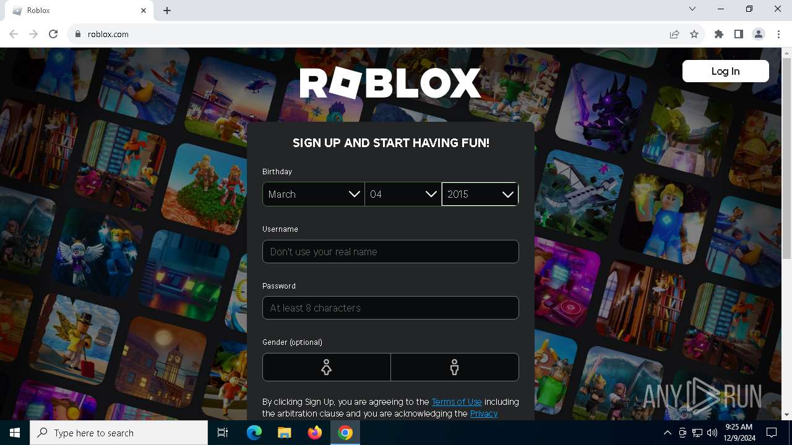Image resolution: width=792 pixels, height=445 pixels.
Task: Open the Terms of Use link
Action: 457,402
